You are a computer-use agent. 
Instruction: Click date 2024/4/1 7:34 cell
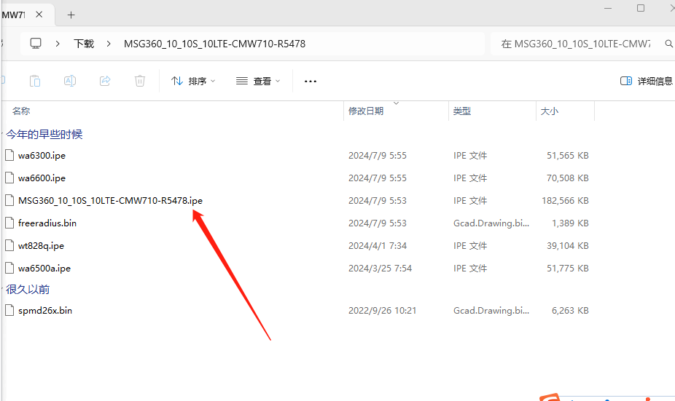coord(378,246)
